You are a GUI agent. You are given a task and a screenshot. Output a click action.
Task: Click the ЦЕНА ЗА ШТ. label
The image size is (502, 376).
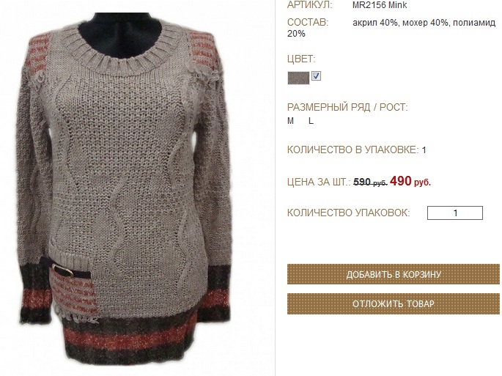(x=319, y=182)
